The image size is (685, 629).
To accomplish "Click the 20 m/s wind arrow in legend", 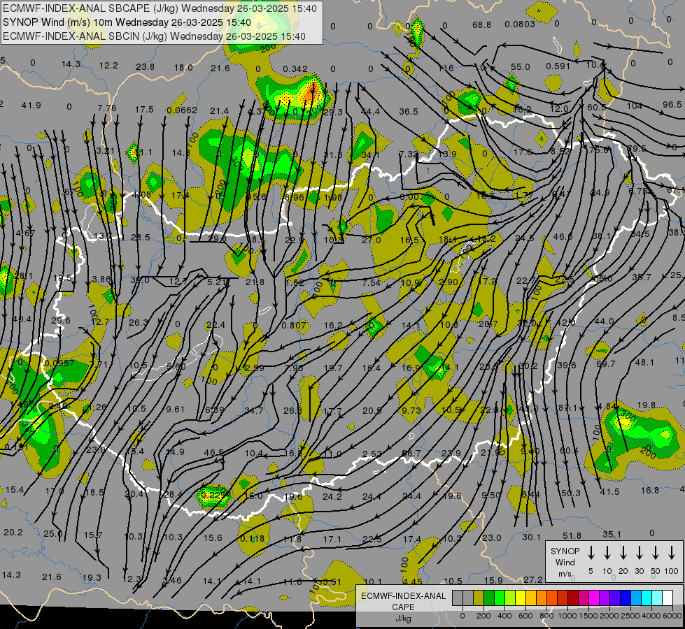I will (623, 553).
